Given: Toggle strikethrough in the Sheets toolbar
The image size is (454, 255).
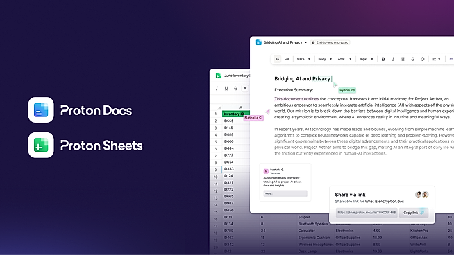Looking at the screenshot, I should 236,89.
